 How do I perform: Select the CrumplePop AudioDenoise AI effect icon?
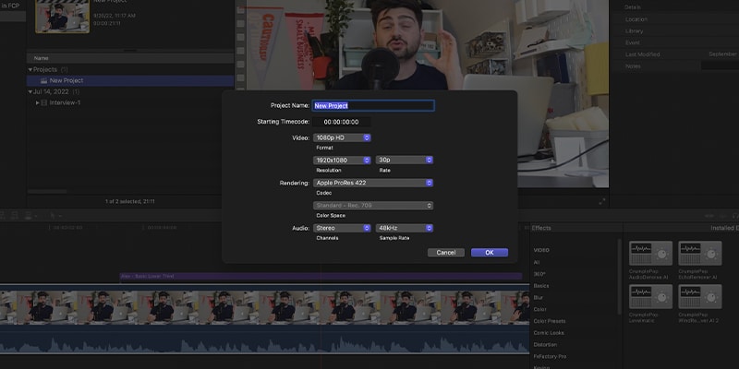coord(650,253)
